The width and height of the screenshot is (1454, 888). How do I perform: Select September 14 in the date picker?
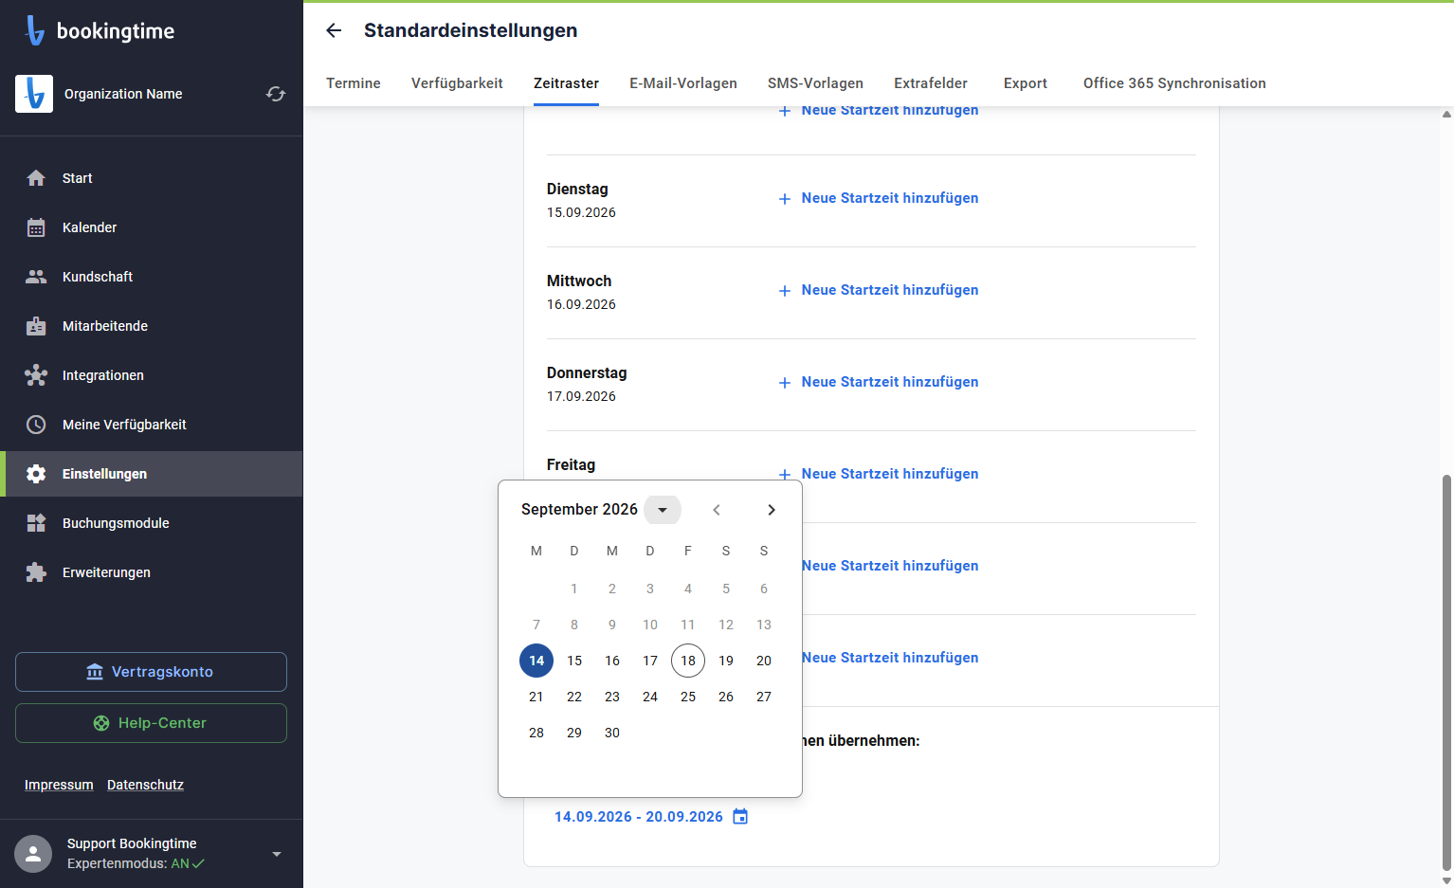(x=536, y=661)
